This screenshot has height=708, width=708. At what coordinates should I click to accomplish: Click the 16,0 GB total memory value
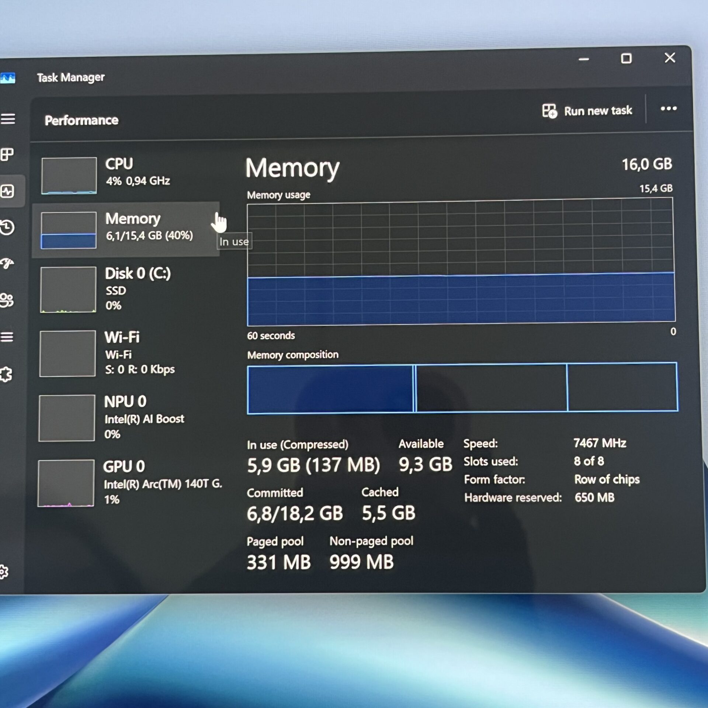point(647,164)
